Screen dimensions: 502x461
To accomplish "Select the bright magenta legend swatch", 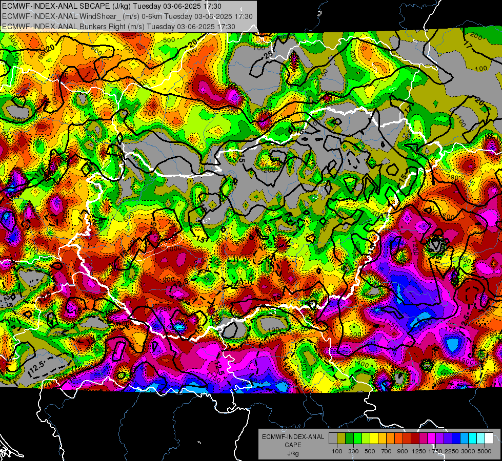I will click(432, 438).
